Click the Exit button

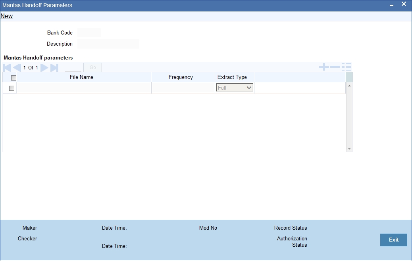(394, 240)
